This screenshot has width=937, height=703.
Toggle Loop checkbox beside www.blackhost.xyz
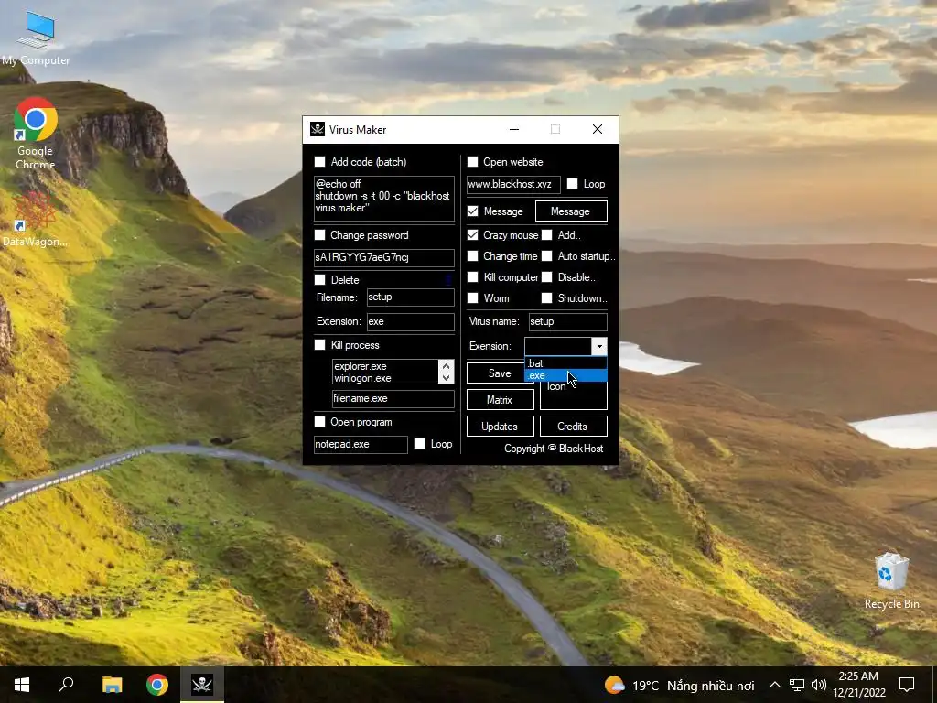[x=573, y=183]
